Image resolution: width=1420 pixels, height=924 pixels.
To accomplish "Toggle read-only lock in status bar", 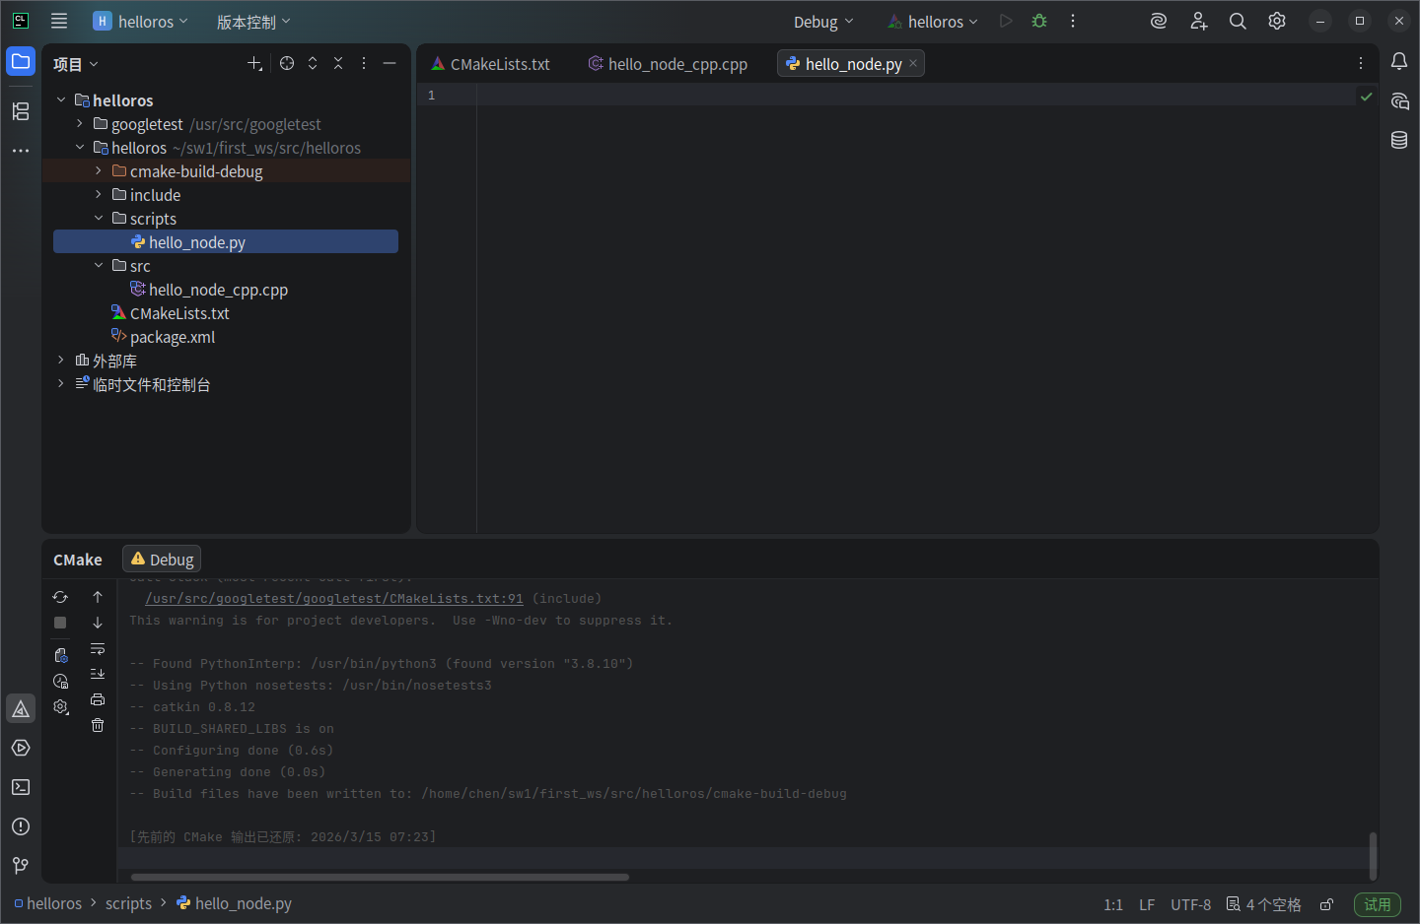I will (1327, 904).
